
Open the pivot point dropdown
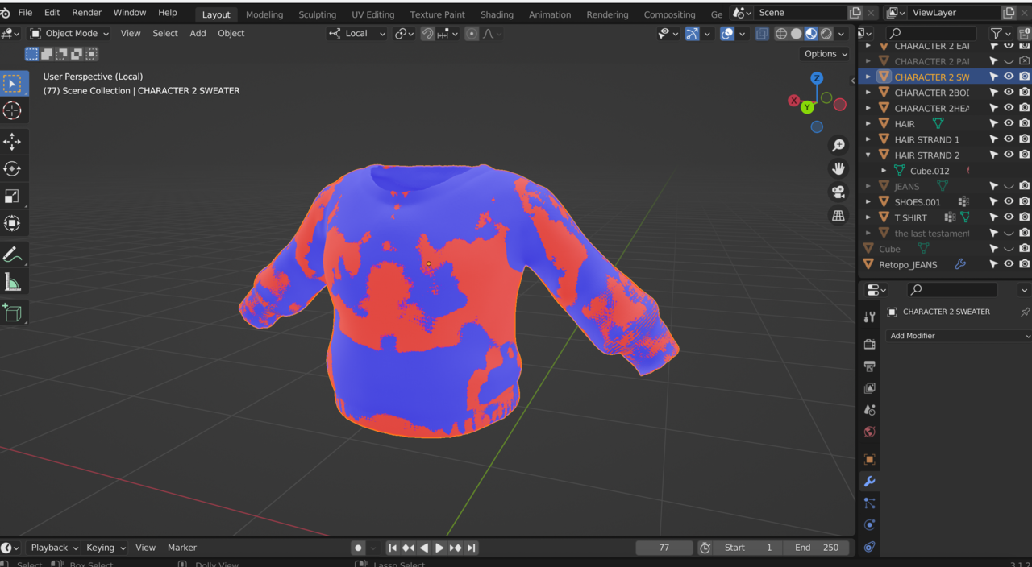pyautogui.click(x=404, y=34)
